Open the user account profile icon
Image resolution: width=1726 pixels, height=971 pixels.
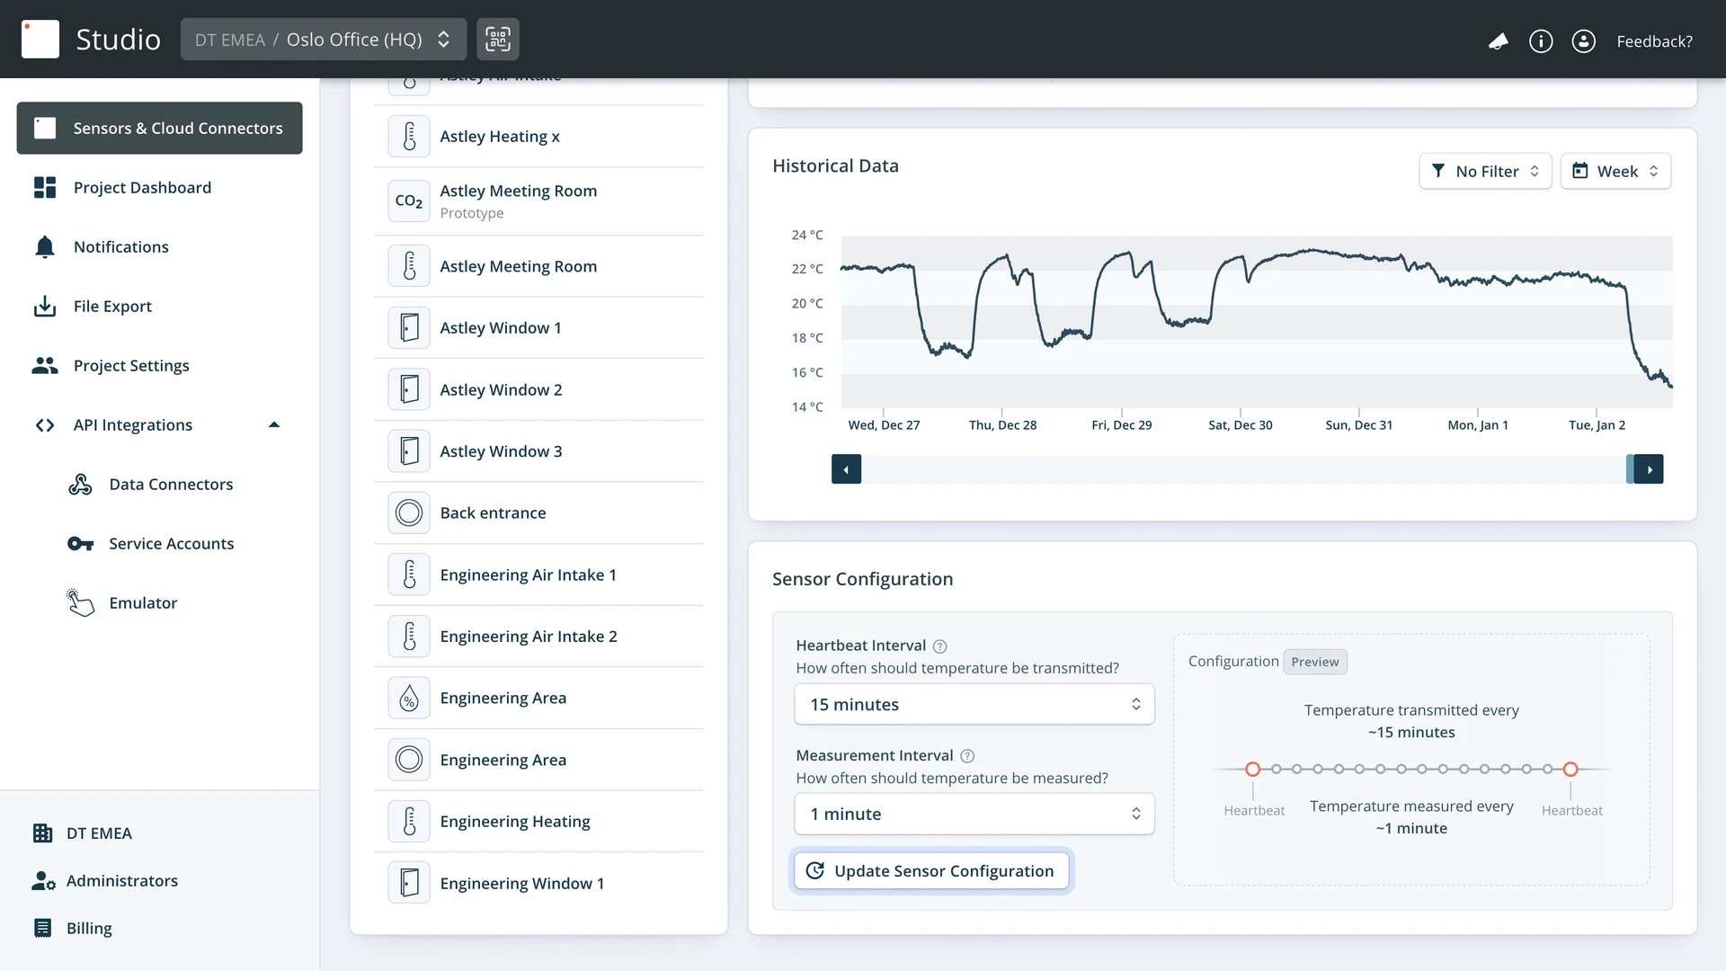[x=1583, y=41]
